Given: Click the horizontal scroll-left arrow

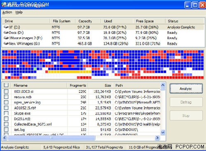Looking at the screenshot, I should (x=5, y=138).
